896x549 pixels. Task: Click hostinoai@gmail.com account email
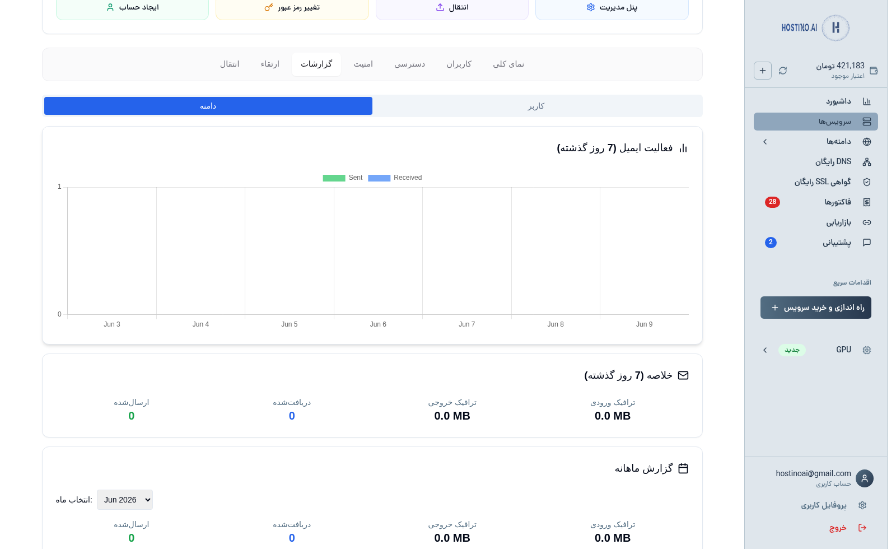(813, 474)
